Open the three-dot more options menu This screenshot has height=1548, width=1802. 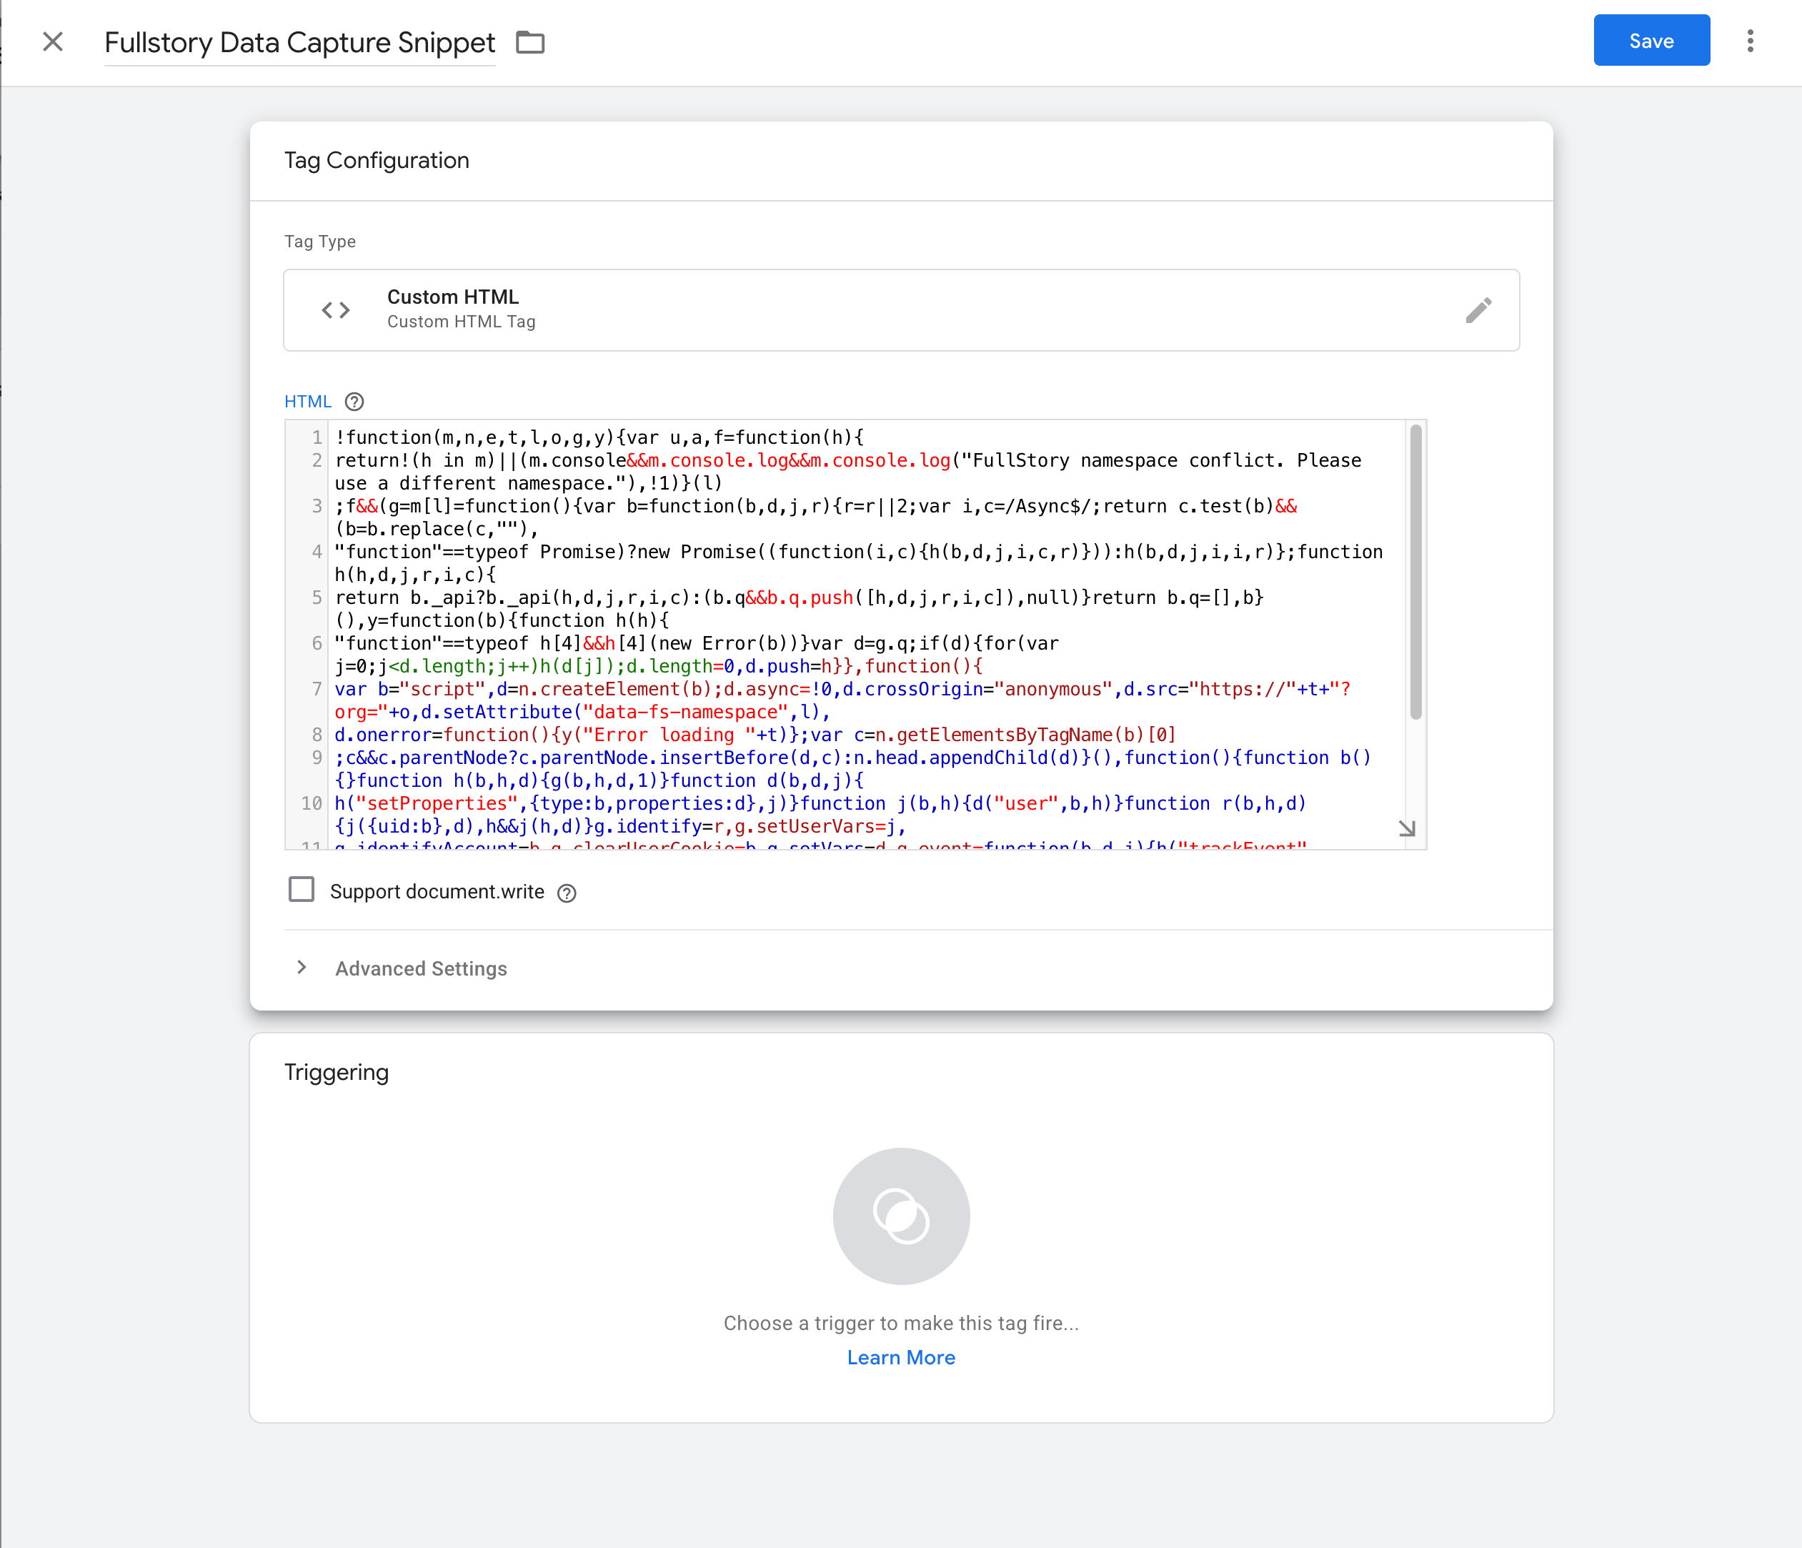click(x=1751, y=41)
